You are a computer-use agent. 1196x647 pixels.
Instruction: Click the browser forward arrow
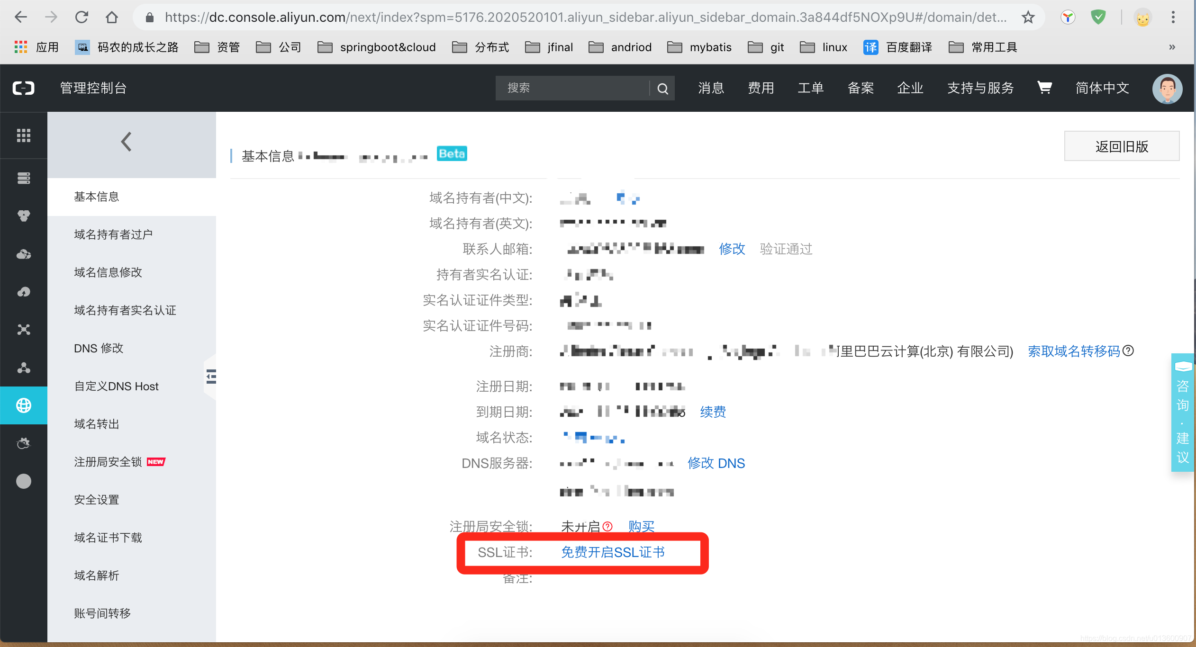(x=51, y=18)
